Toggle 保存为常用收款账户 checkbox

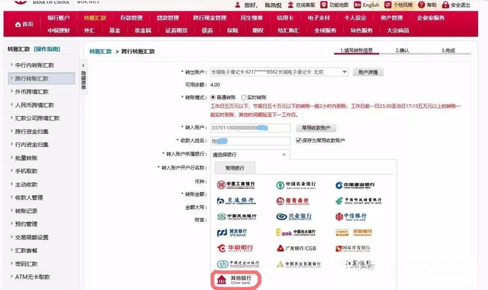pyautogui.click(x=299, y=140)
